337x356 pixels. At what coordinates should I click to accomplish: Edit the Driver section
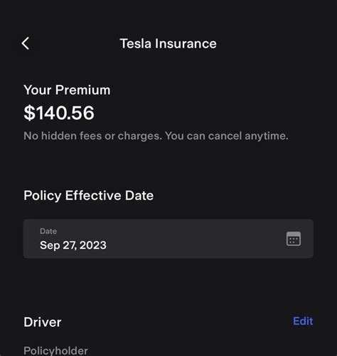pos(303,321)
